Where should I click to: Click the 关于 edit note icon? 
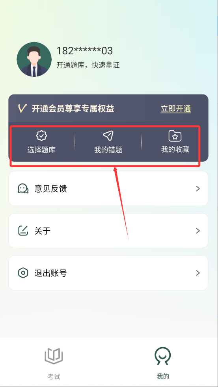(x=23, y=231)
